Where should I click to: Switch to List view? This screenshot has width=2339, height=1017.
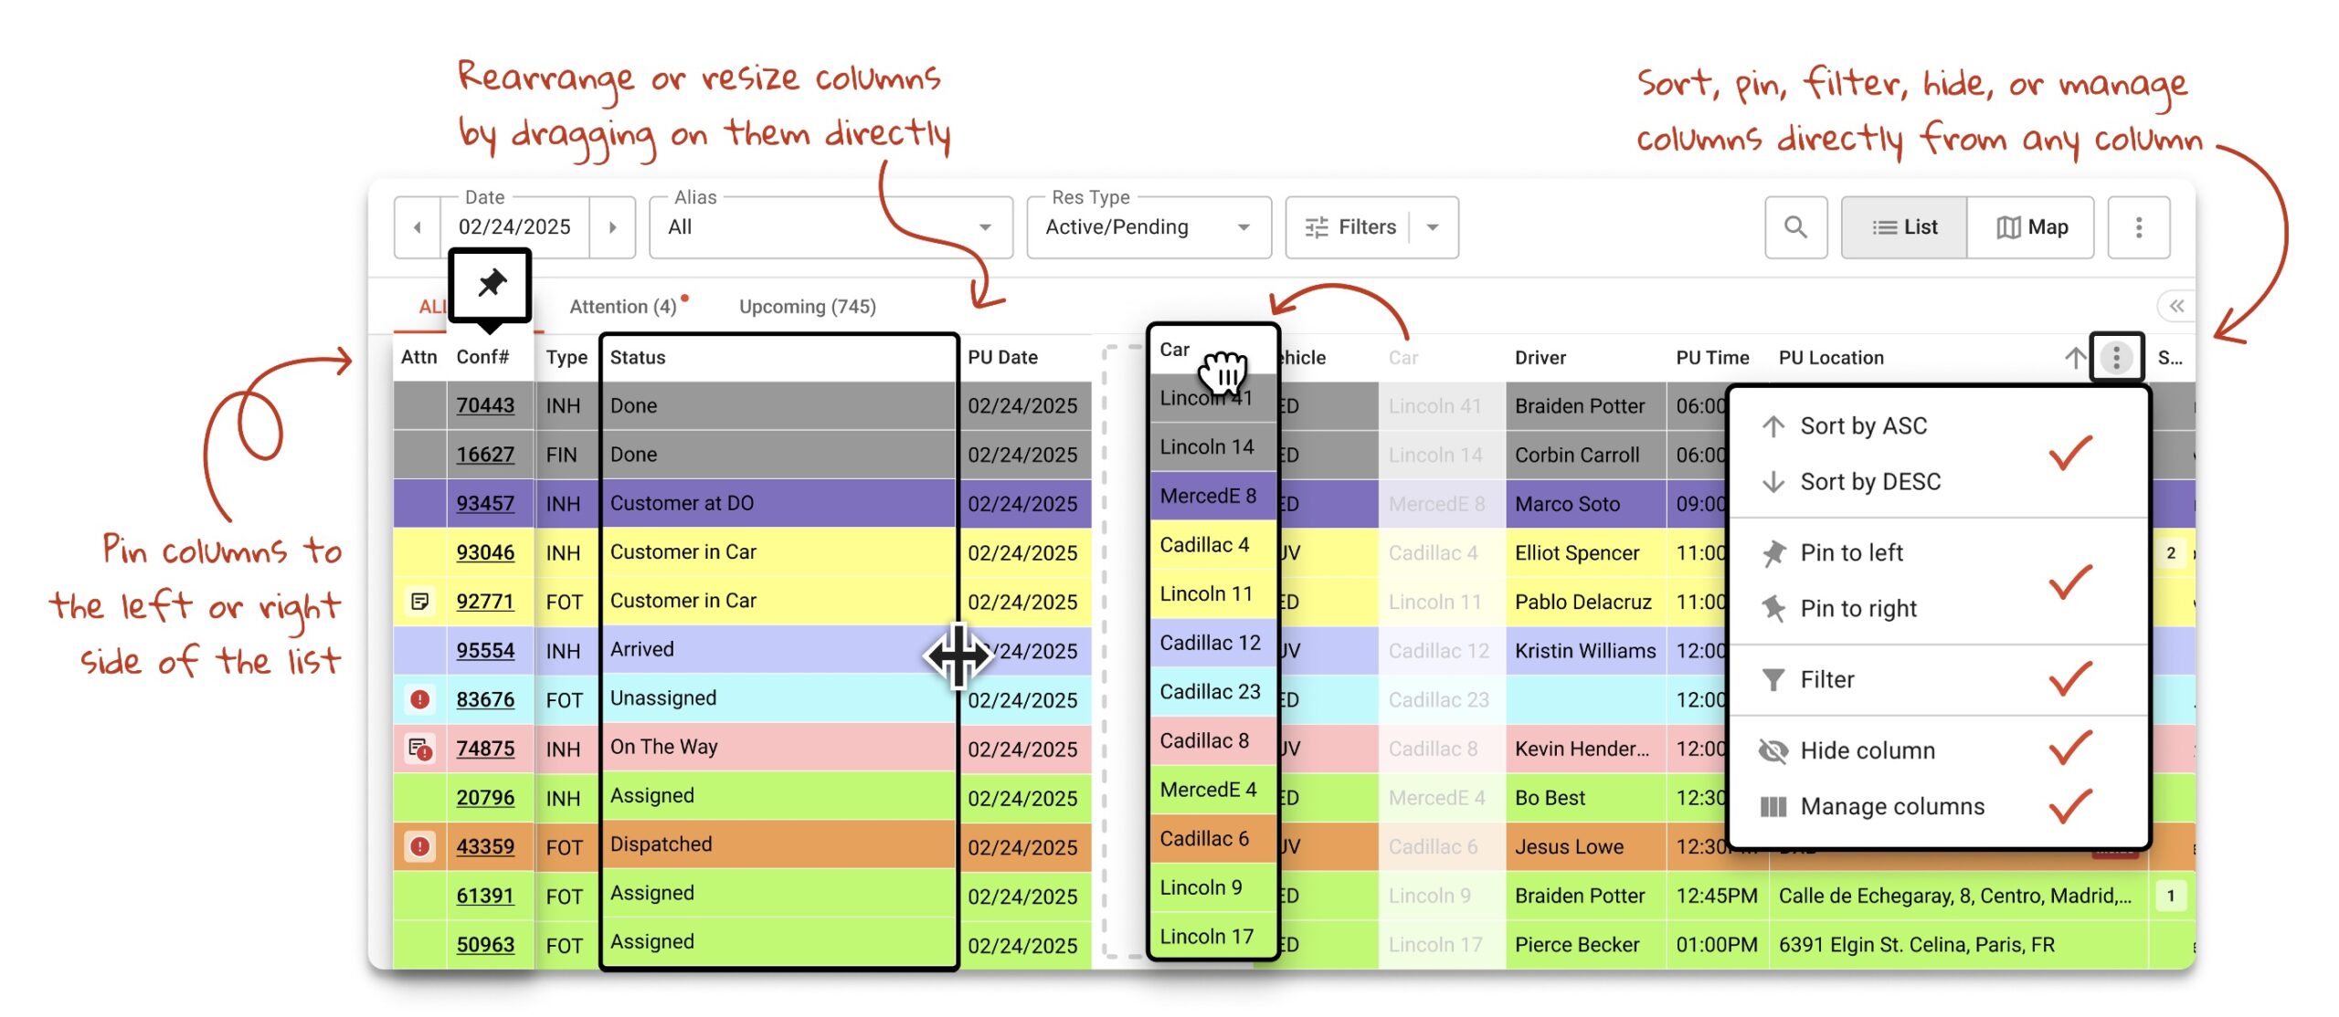1904,227
